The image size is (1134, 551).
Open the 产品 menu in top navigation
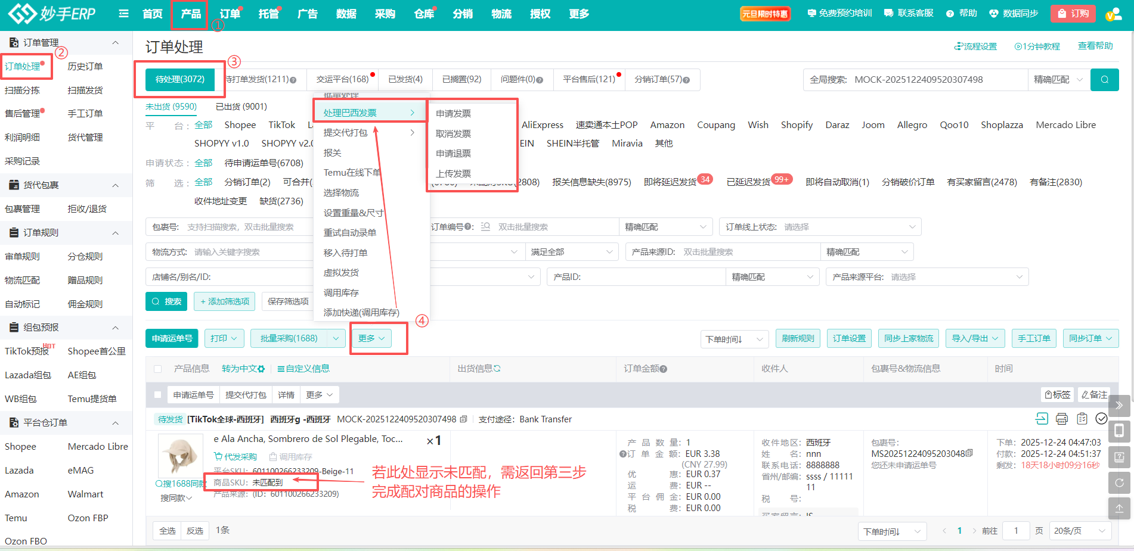click(x=189, y=13)
